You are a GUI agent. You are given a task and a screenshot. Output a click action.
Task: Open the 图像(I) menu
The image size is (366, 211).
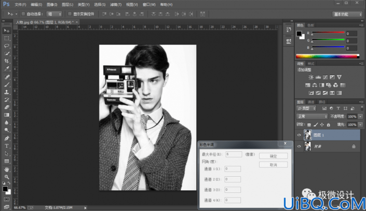[52, 5]
